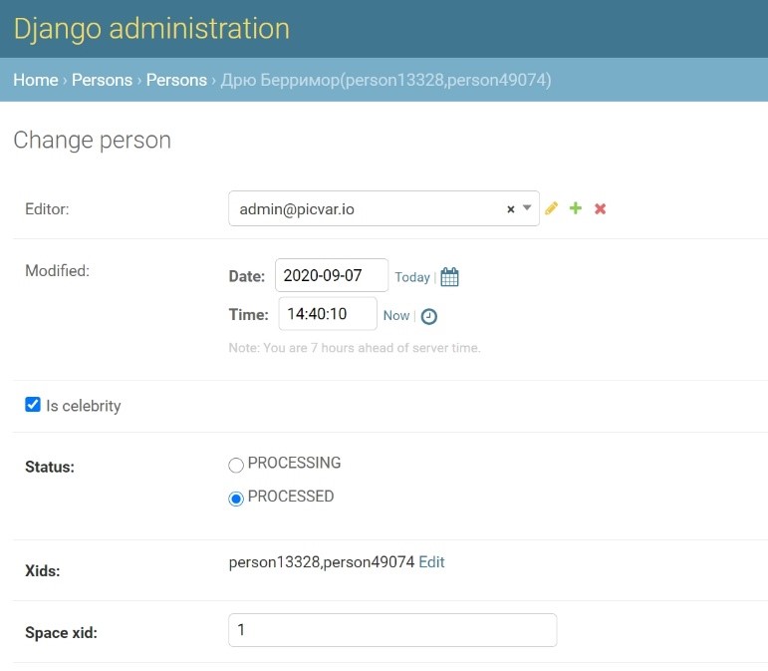Open the calendar date picker icon
Image resolution: width=768 pixels, height=671 pixels.
click(449, 277)
